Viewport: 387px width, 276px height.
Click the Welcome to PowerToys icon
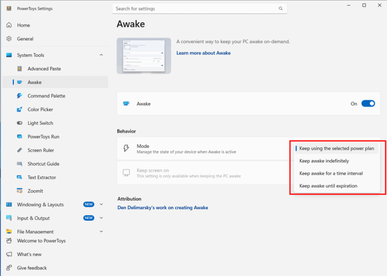click(9, 241)
